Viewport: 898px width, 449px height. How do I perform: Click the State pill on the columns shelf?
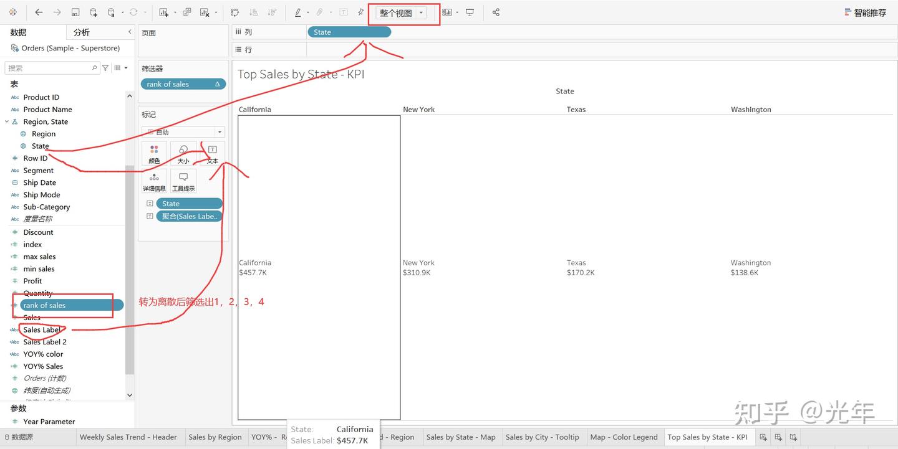[349, 32]
